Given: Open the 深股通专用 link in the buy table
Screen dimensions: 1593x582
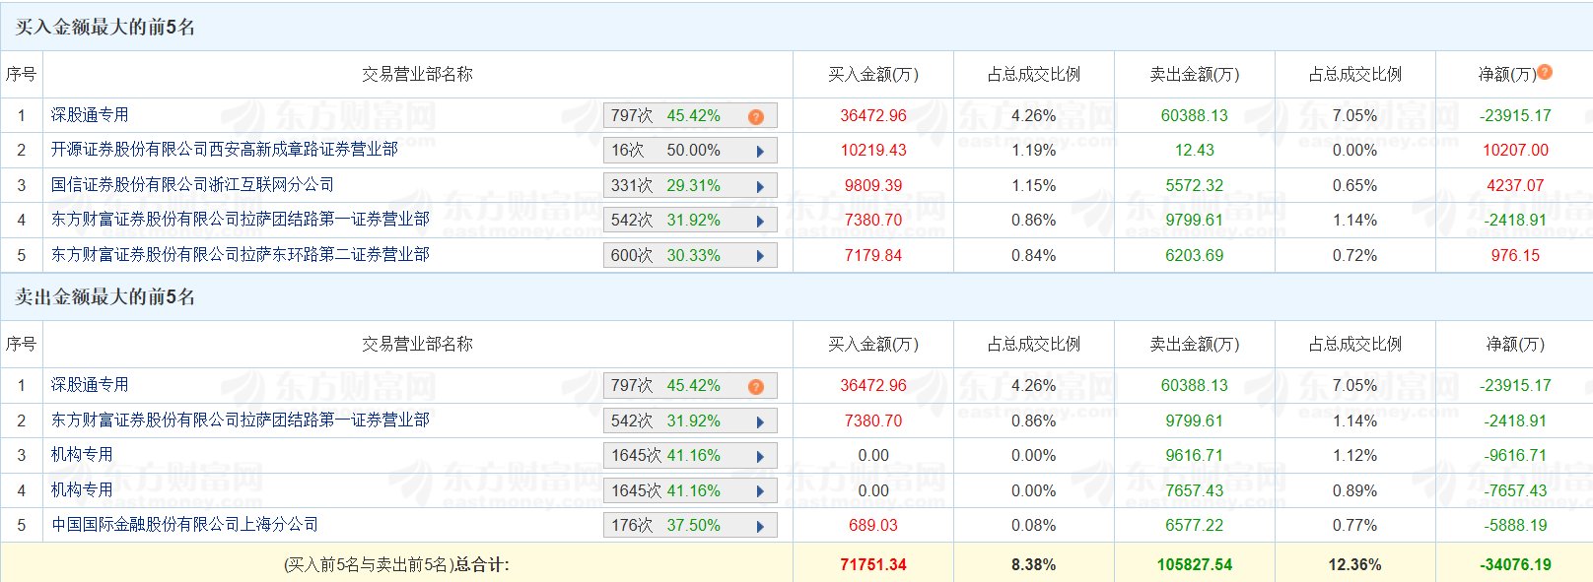Looking at the screenshot, I should click(90, 115).
